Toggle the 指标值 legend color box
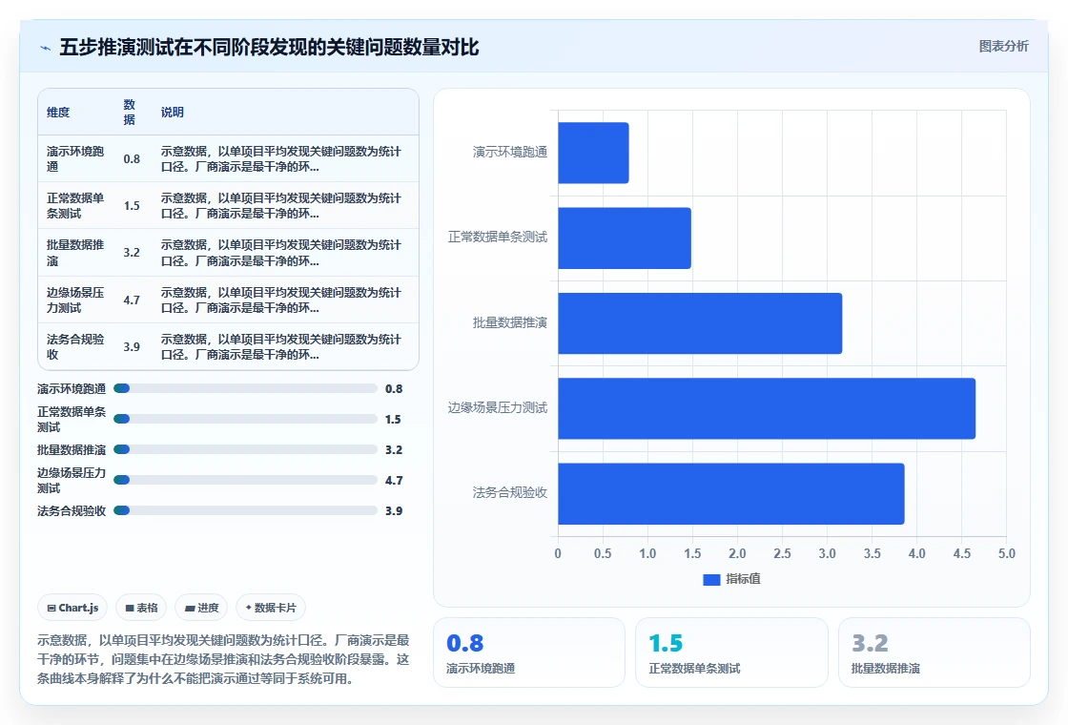This screenshot has width=1068, height=725. click(711, 580)
